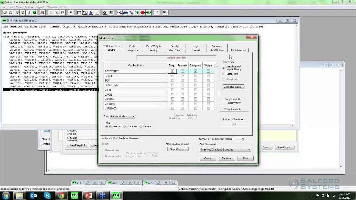
Task: Select VAR3000 in the background keep list
Action: (x=72, y=134)
